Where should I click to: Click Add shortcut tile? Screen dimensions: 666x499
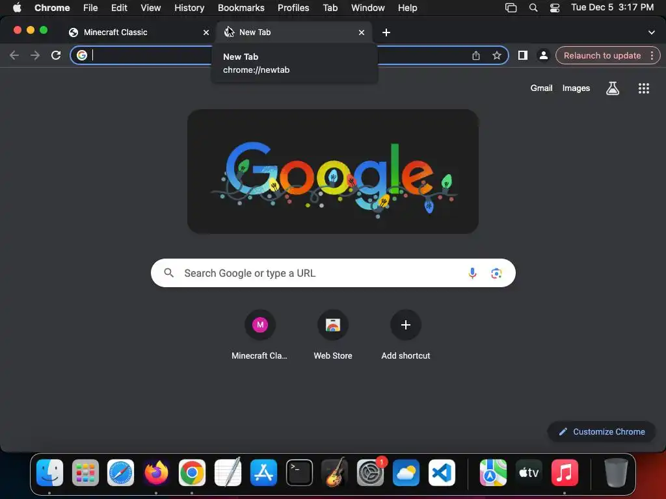click(x=406, y=335)
